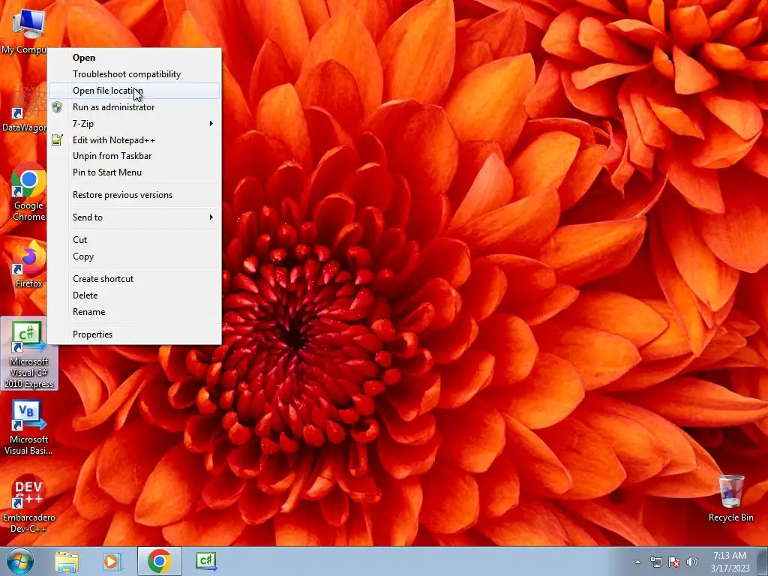Expand the 7-Zip submenu arrow
The width and height of the screenshot is (768, 576).
[211, 124]
